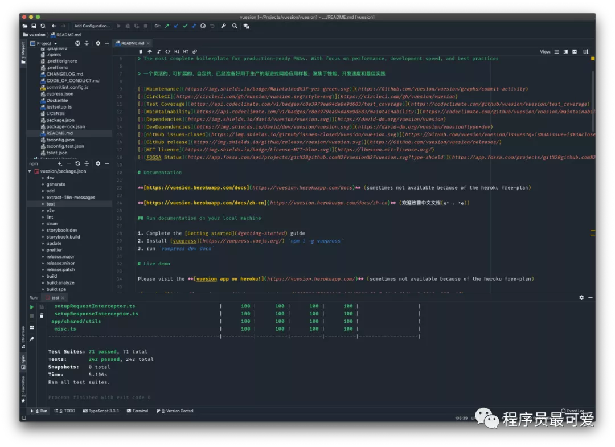
Task: Show Git history clock icon
Action: pos(203,26)
